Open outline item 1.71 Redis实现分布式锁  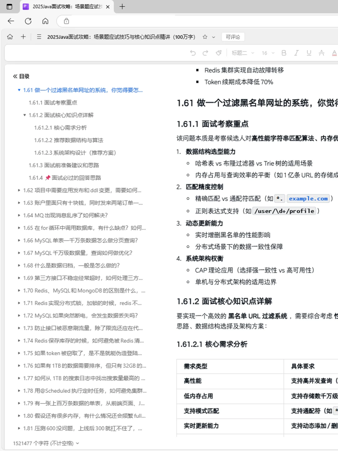point(82,303)
